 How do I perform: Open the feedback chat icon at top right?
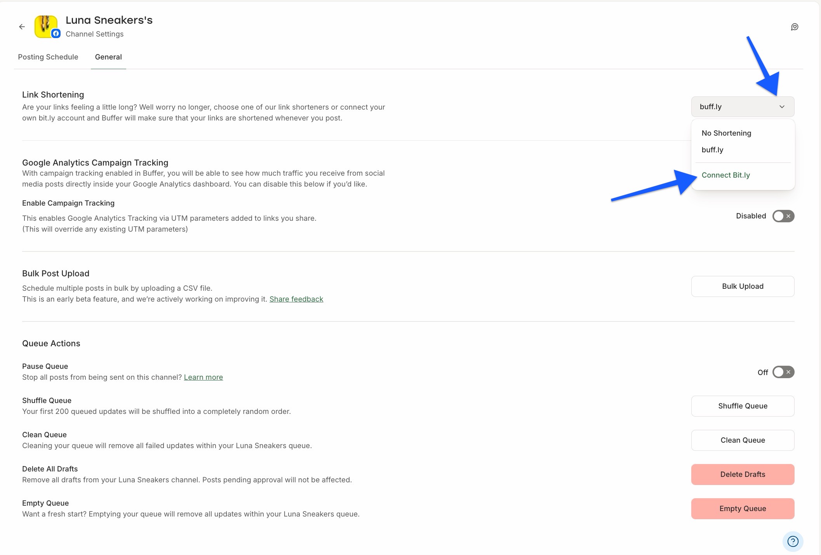click(x=795, y=27)
